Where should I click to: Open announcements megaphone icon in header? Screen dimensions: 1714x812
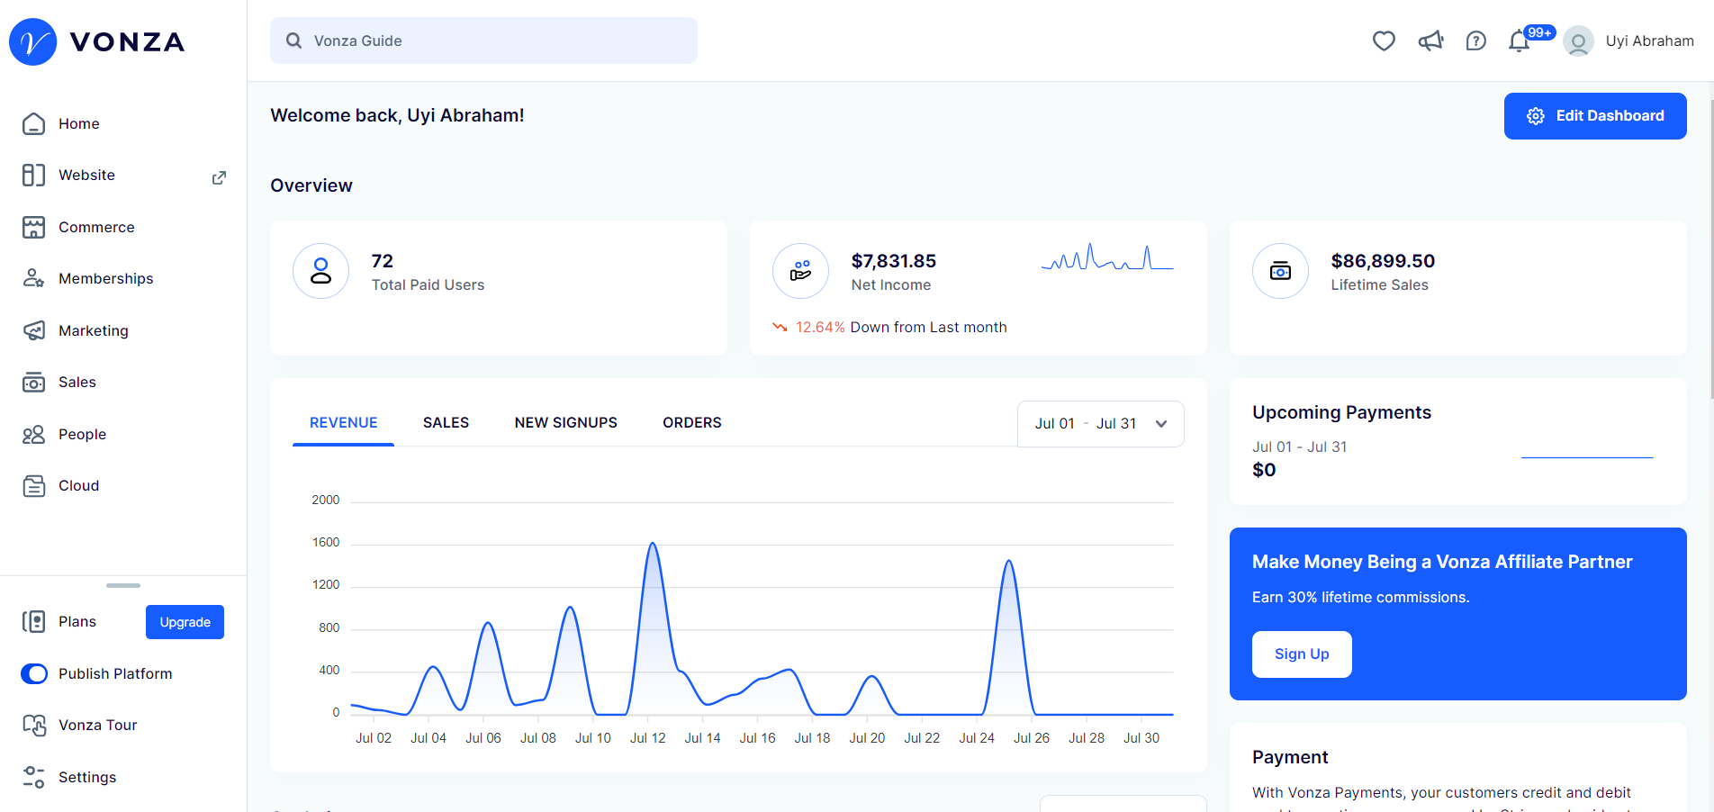coord(1430,41)
